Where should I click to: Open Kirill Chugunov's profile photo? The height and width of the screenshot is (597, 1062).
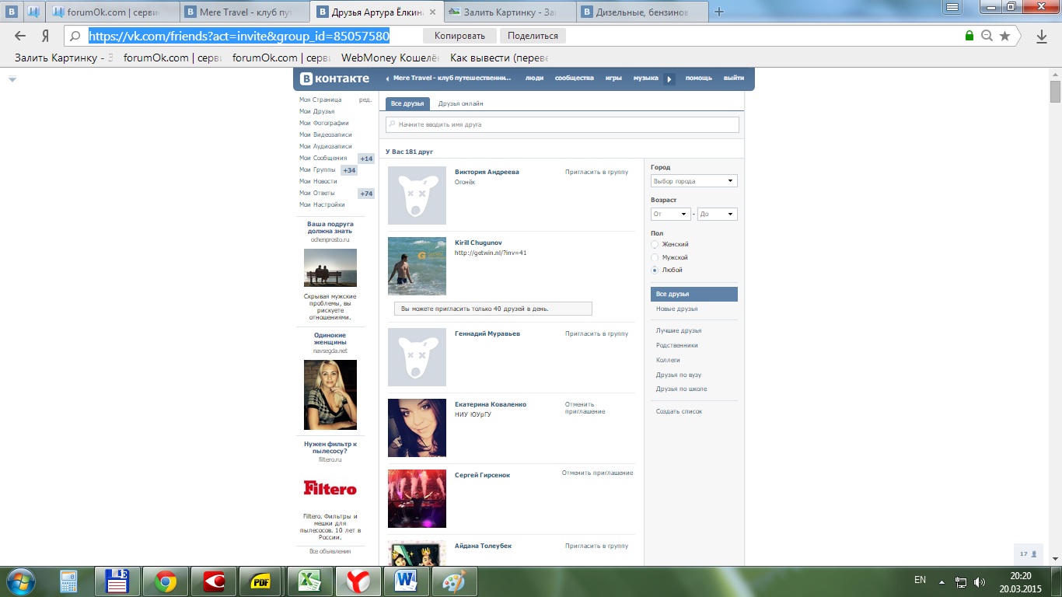[x=417, y=266]
